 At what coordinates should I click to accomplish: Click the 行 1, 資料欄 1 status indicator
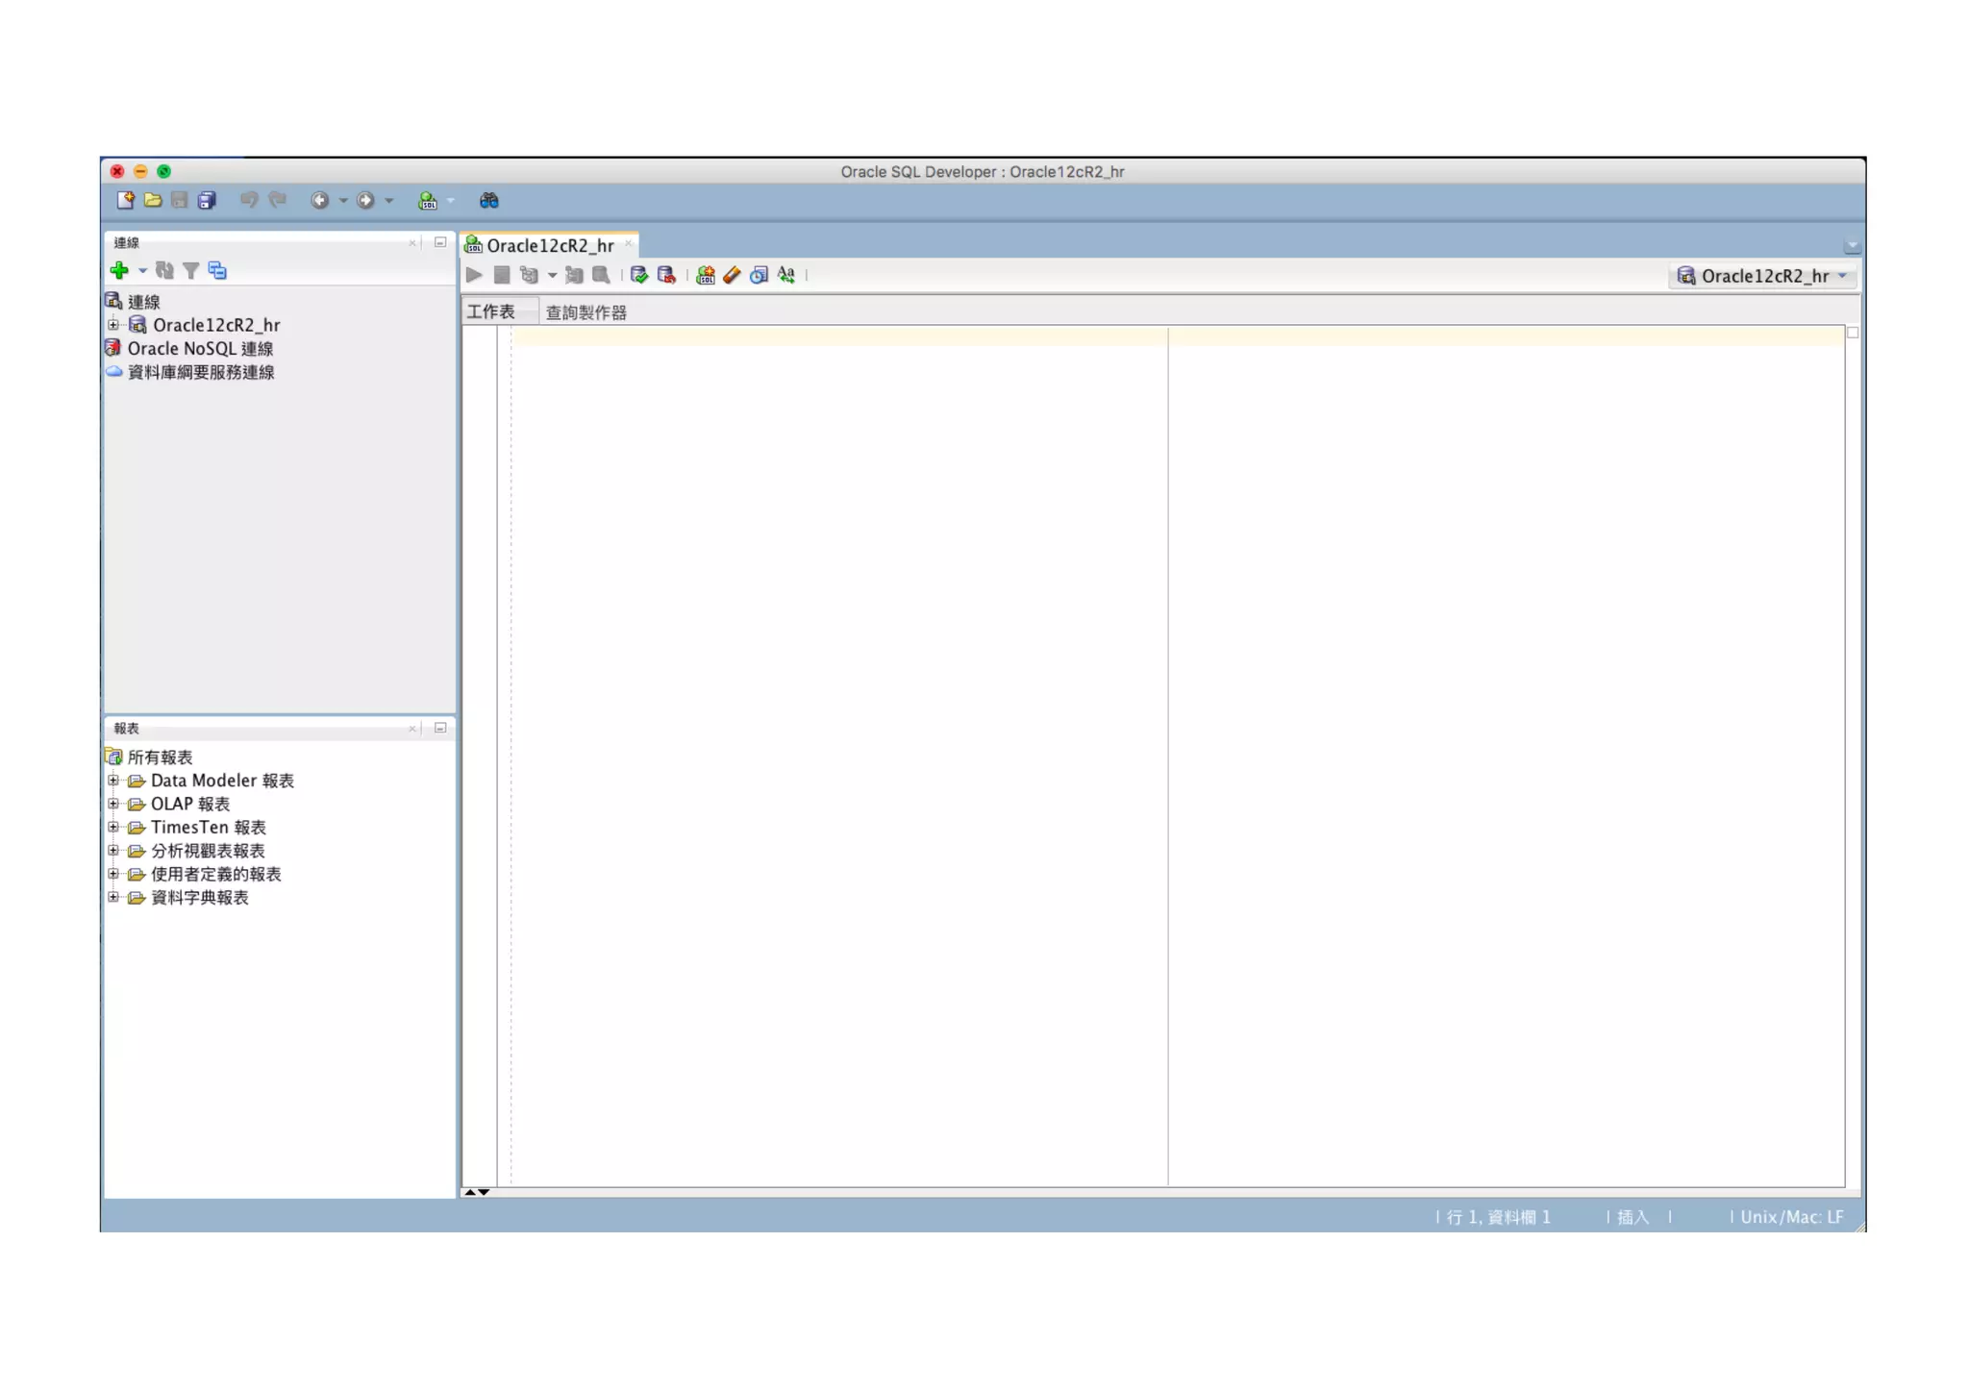pos(1498,1217)
